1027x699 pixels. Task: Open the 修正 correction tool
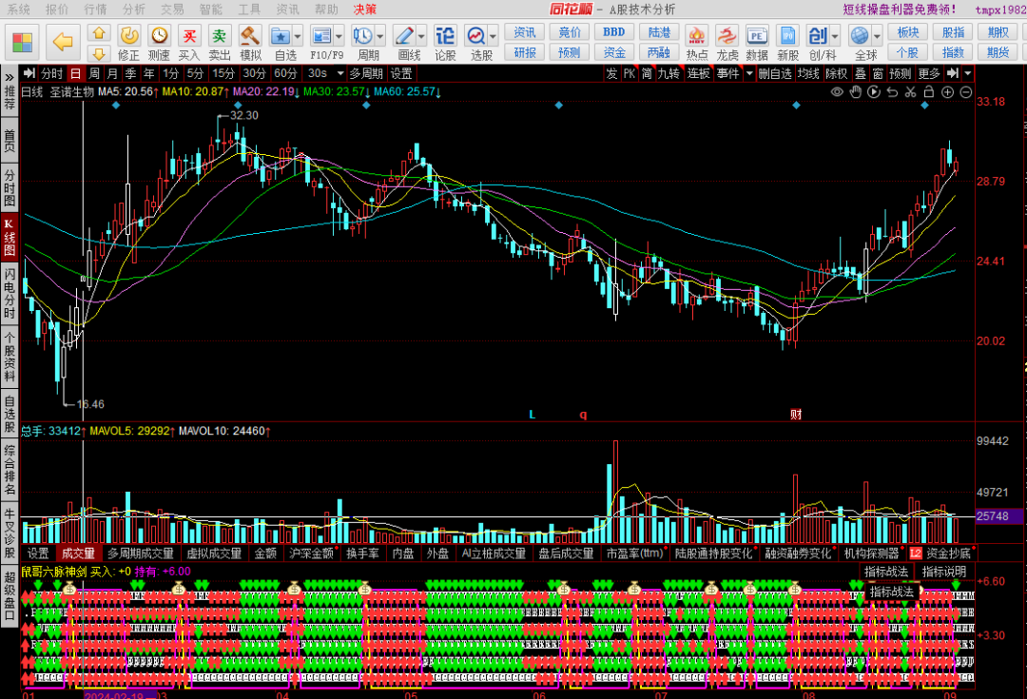(x=128, y=43)
